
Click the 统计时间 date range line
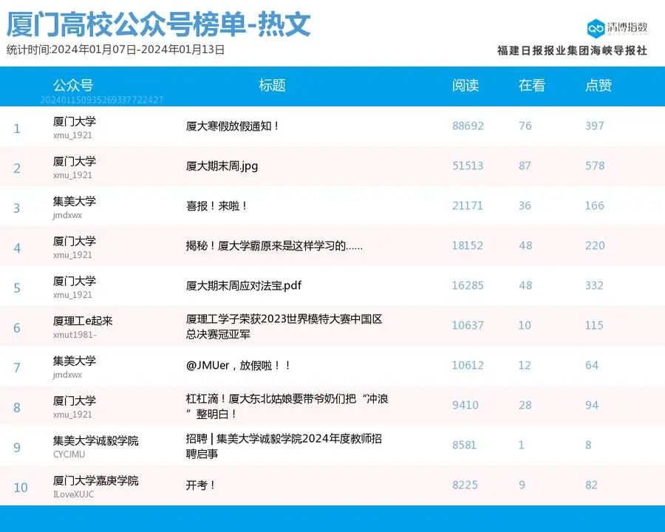click(x=115, y=50)
